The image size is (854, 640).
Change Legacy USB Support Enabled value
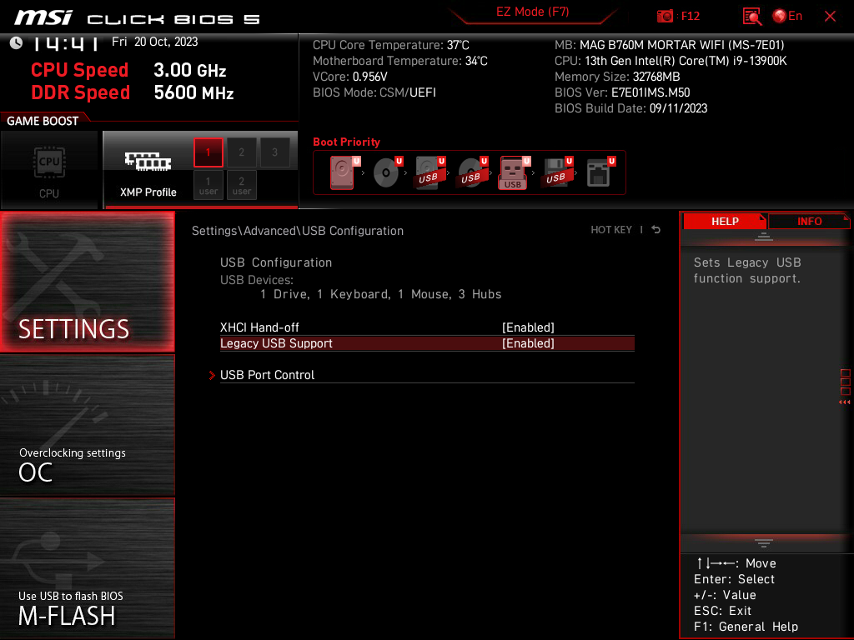coord(528,343)
